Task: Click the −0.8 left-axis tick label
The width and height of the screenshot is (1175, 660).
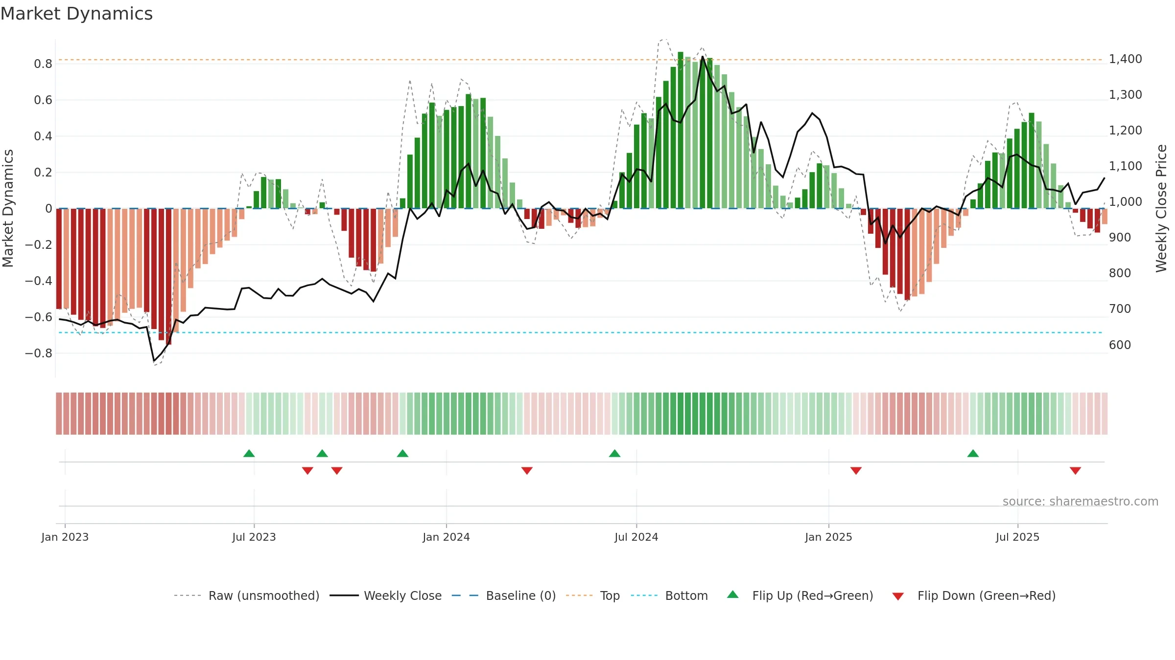Action: (x=38, y=353)
